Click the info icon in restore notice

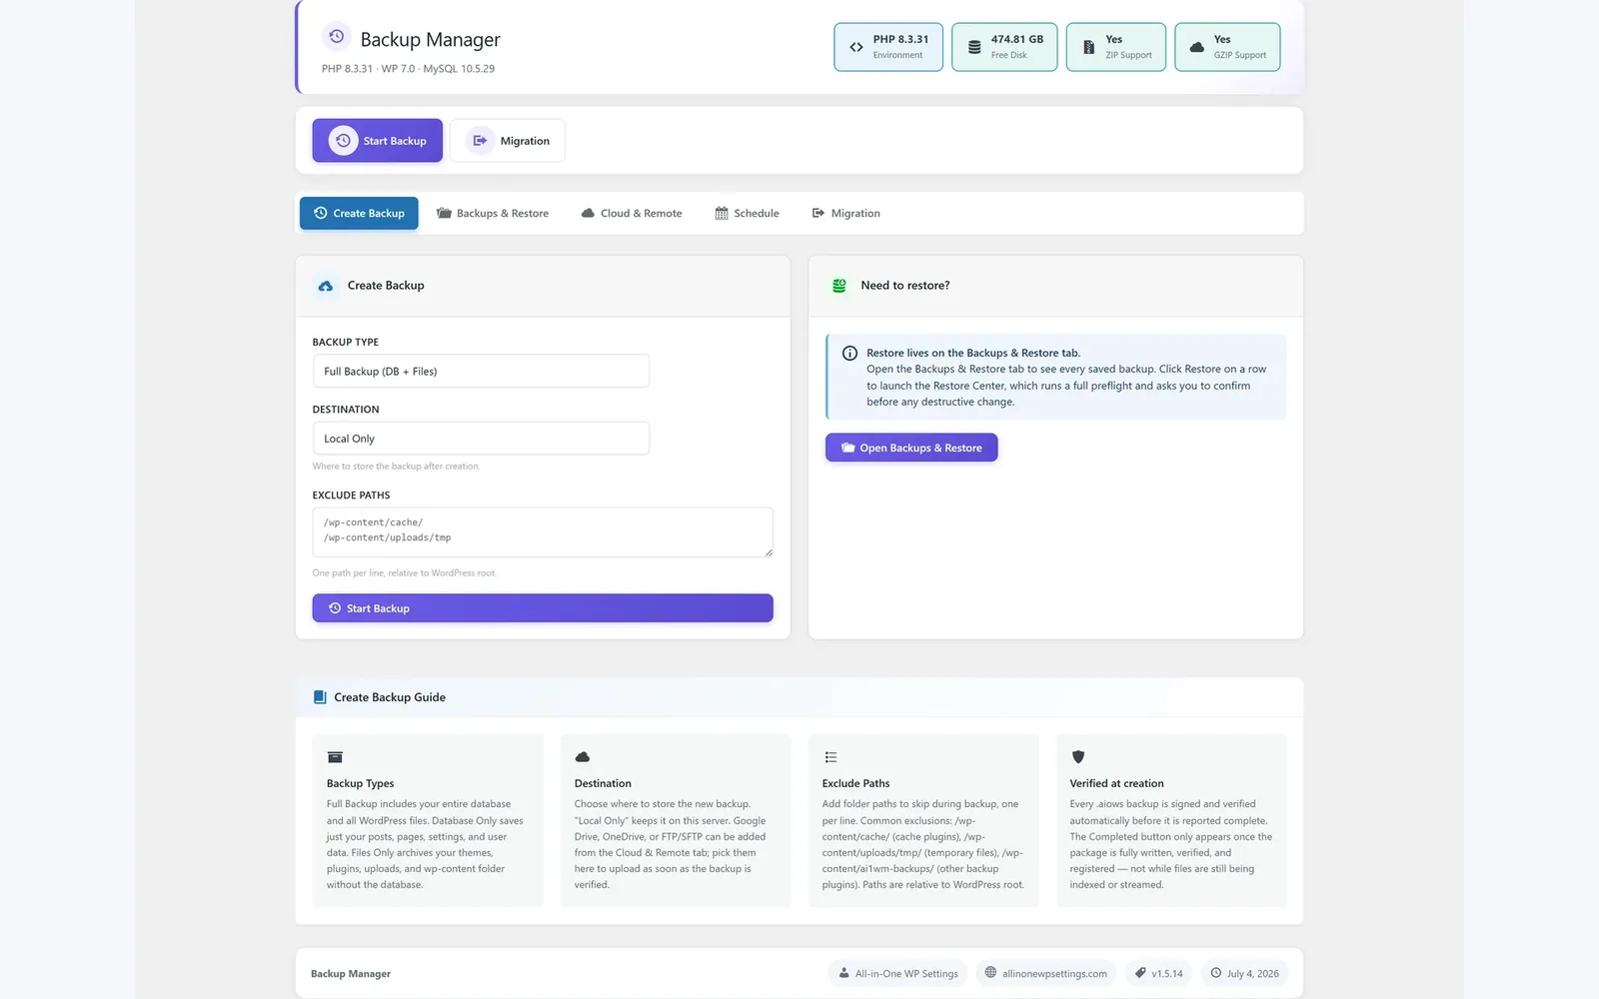(x=849, y=354)
